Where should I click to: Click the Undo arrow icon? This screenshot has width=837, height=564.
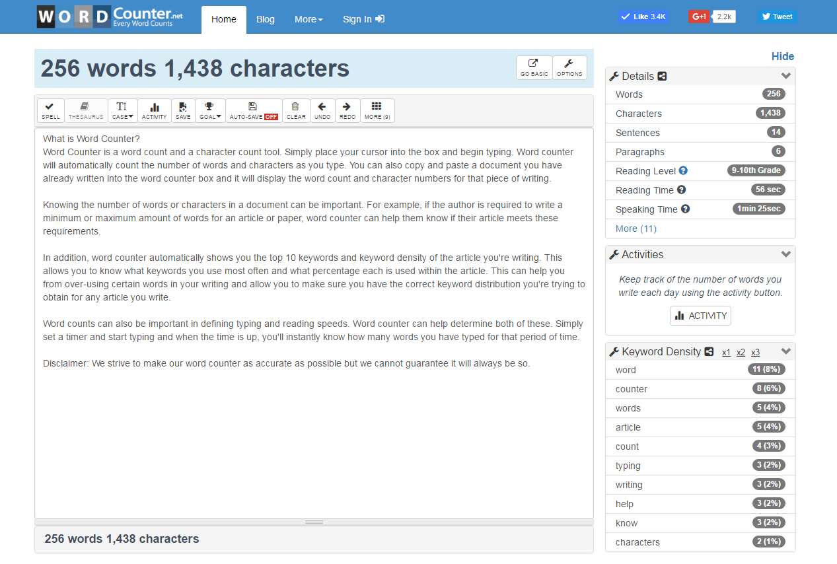point(322,110)
